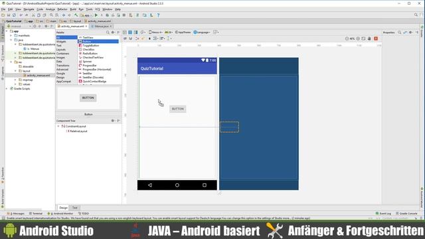The height and width of the screenshot is (239, 425).
Task: Select RadioButton in the palette
Action: pos(98,53)
